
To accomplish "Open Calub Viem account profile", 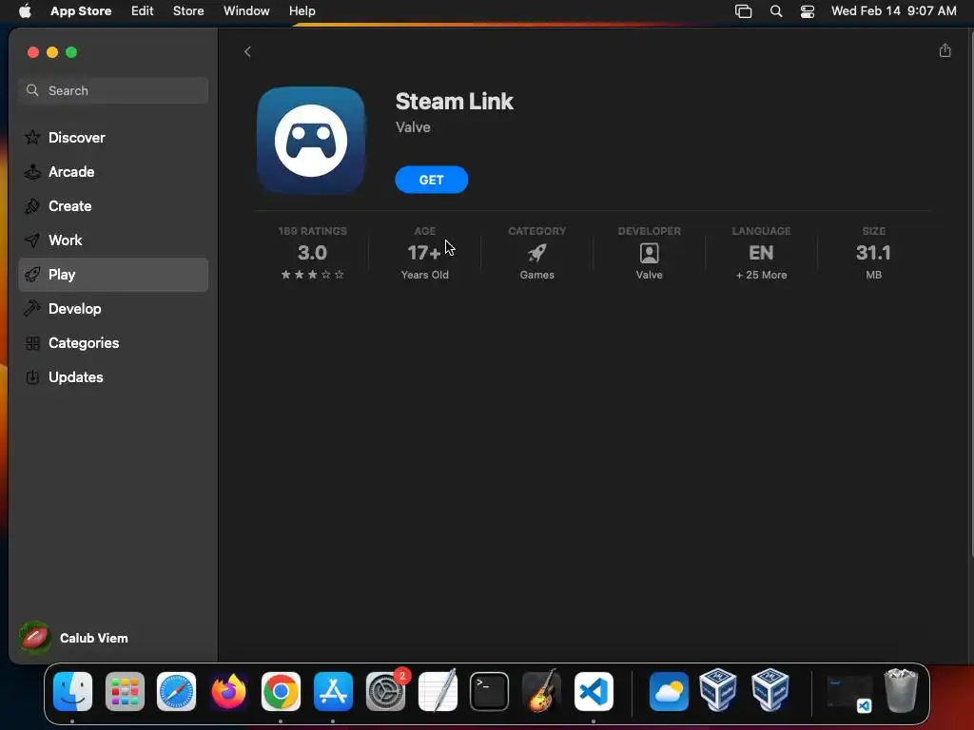I will tap(74, 638).
